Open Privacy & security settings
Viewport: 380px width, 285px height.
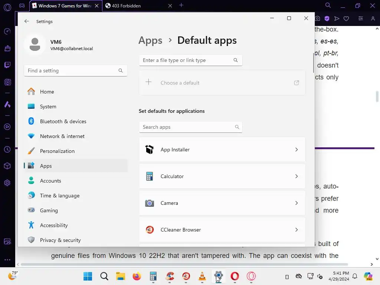click(76, 240)
